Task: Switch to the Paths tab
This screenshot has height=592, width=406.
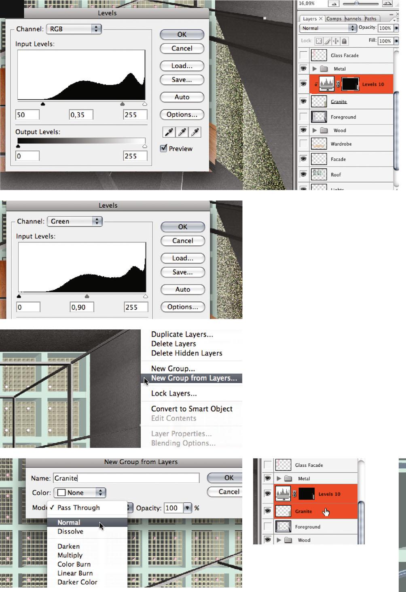Action: [370, 19]
